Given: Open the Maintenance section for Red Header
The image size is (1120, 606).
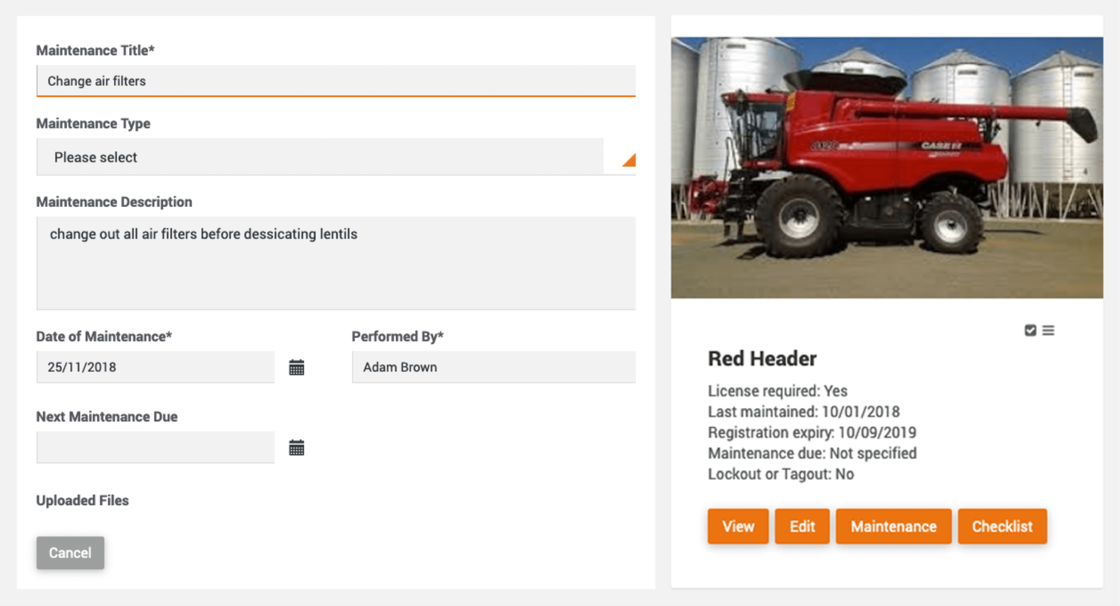Looking at the screenshot, I should [x=893, y=526].
